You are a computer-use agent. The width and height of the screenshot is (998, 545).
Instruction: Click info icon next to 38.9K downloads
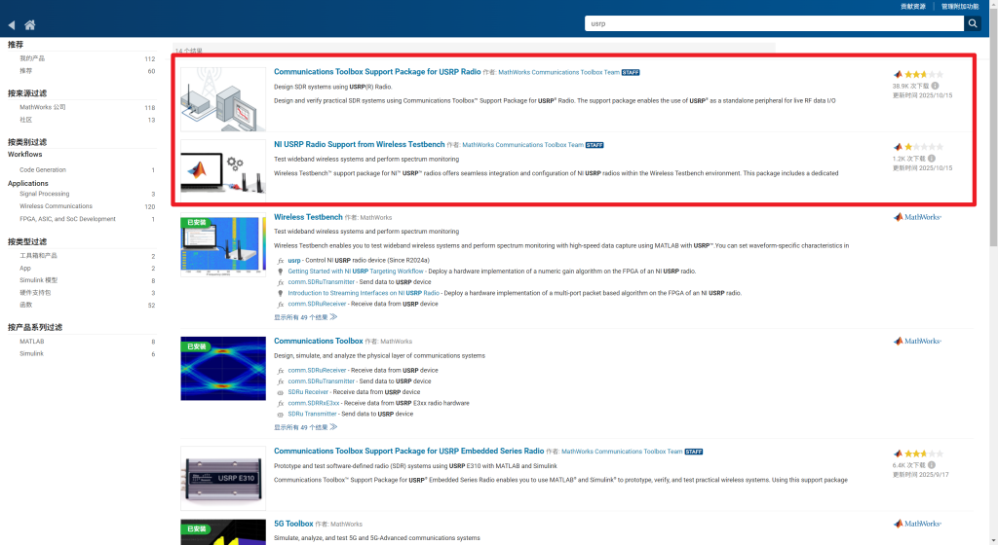(936, 86)
